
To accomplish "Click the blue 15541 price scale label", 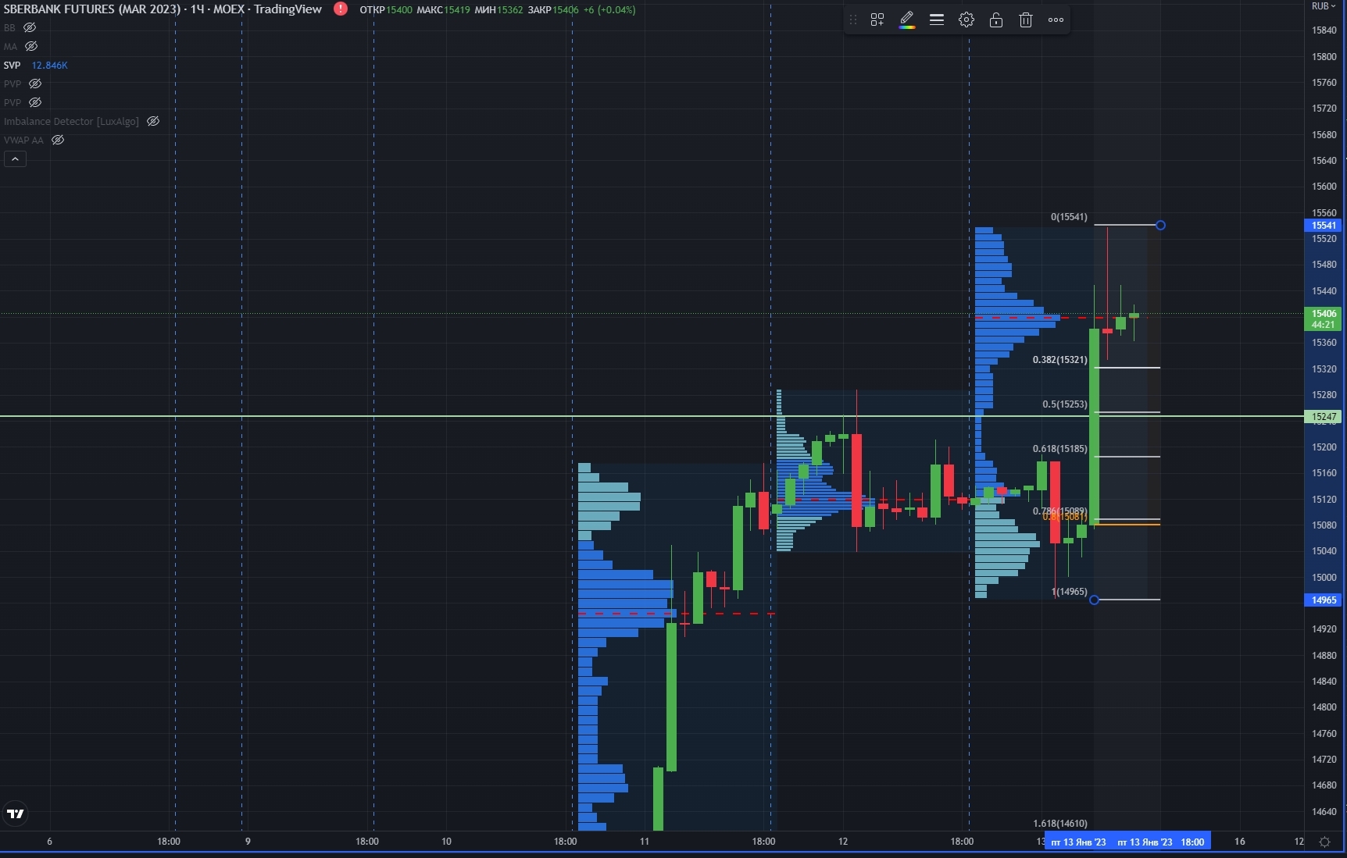I will pyautogui.click(x=1324, y=226).
